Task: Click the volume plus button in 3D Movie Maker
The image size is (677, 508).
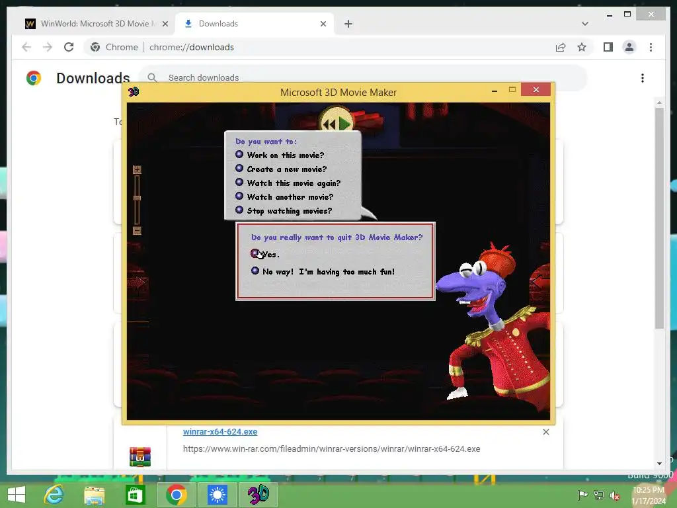Action: tap(137, 169)
